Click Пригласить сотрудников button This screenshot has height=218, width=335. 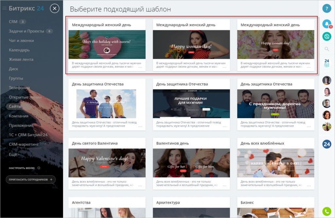tap(30, 179)
